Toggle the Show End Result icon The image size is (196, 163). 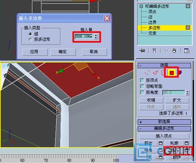154,51
